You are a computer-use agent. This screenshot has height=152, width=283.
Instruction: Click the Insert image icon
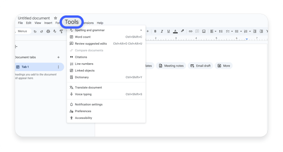click(204, 31)
